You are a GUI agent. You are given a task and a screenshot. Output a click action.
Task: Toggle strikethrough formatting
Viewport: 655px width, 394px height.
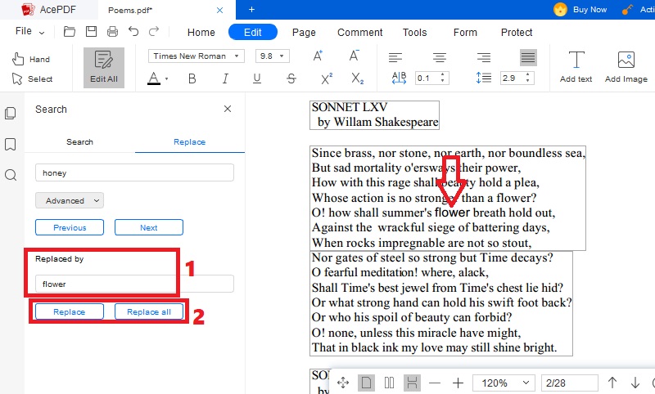pos(291,78)
